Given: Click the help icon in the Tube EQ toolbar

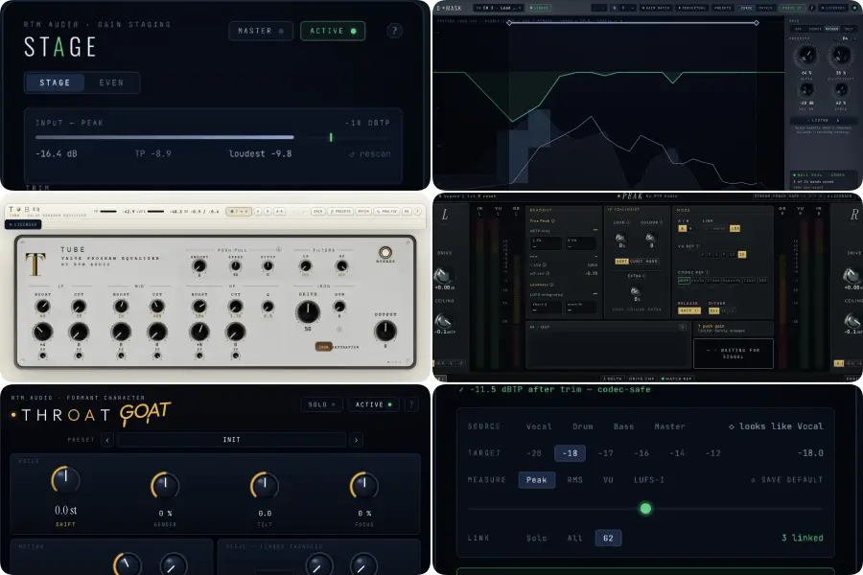Looking at the screenshot, I should [x=418, y=211].
